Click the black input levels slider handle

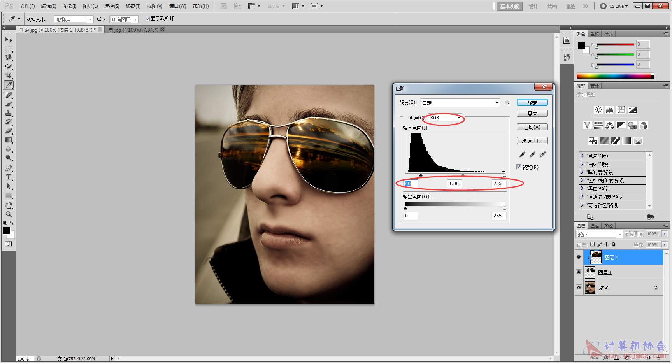tap(421, 175)
